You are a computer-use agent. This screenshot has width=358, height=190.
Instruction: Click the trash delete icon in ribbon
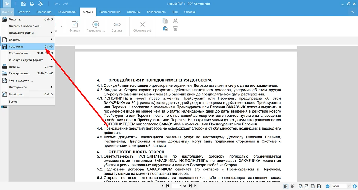pyautogui.click(x=175, y=29)
